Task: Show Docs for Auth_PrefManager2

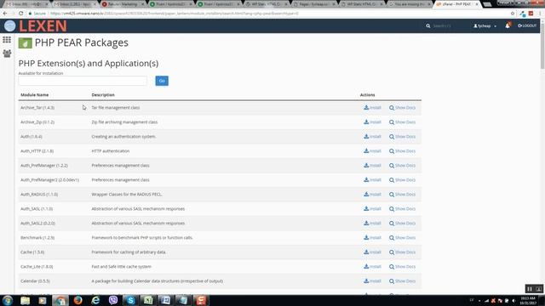Action: [402, 180]
